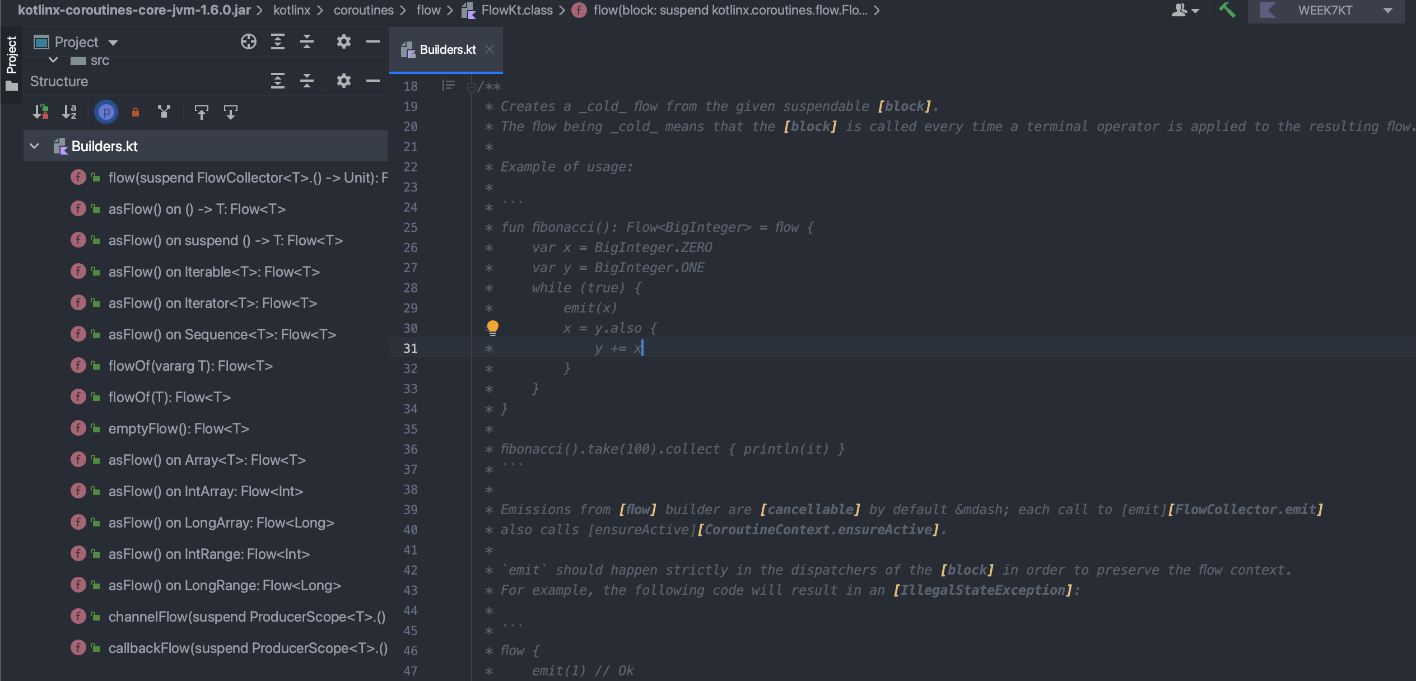Screen dimensions: 1416x681
Task: Click the coroutines breadcrumb segment
Action: (x=364, y=10)
